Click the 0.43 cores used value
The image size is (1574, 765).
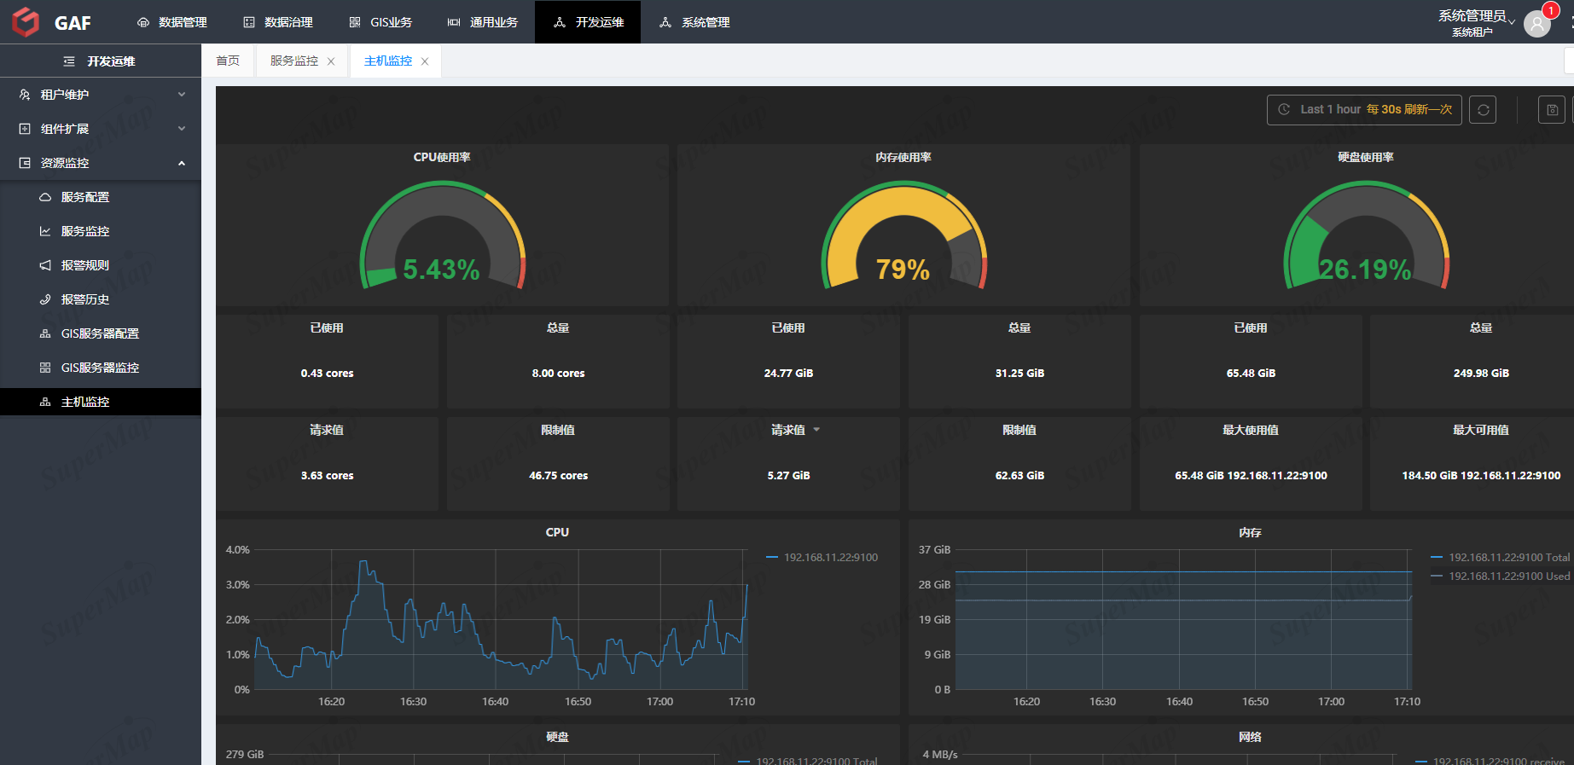[x=327, y=373]
